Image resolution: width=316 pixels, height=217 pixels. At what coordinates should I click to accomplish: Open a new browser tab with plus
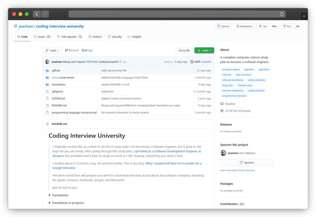(304, 16)
